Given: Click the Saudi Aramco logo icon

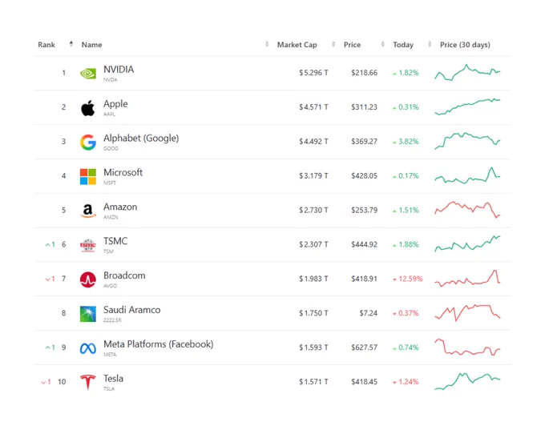Looking at the screenshot, I should tap(88, 314).
